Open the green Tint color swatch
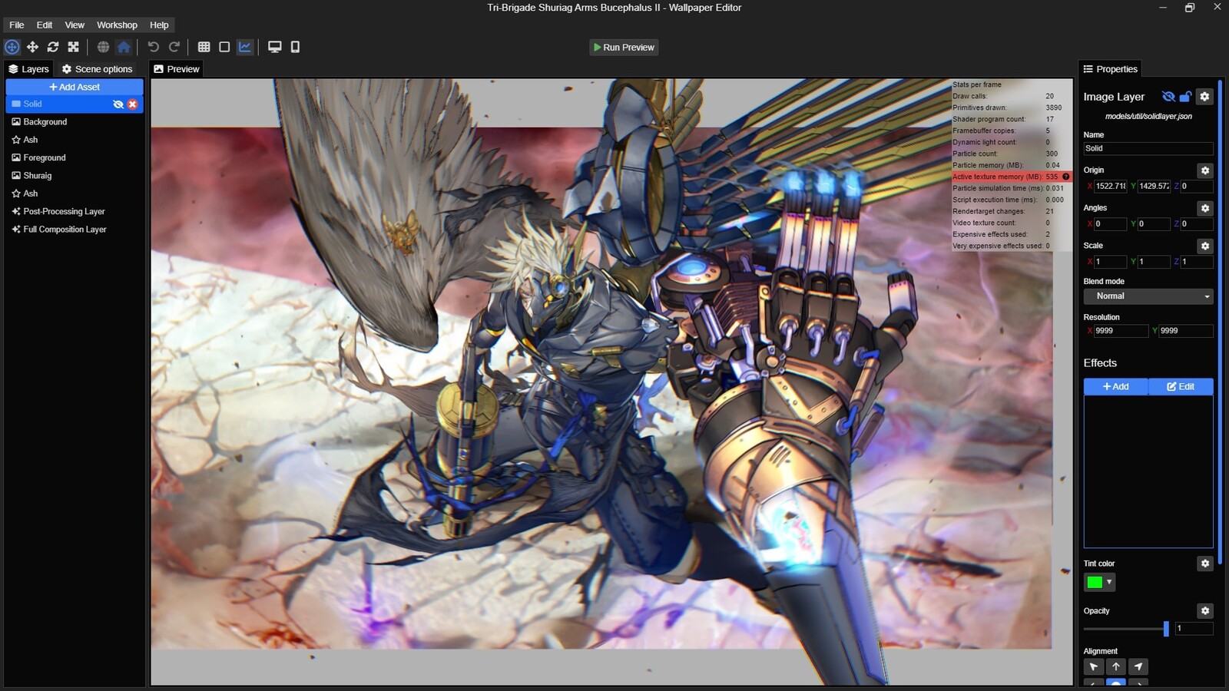The height and width of the screenshot is (691, 1229). pyautogui.click(x=1095, y=583)
